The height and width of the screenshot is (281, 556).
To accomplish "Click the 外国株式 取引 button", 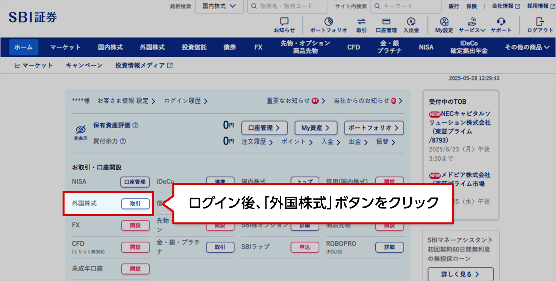I will [x=135, y=204].
